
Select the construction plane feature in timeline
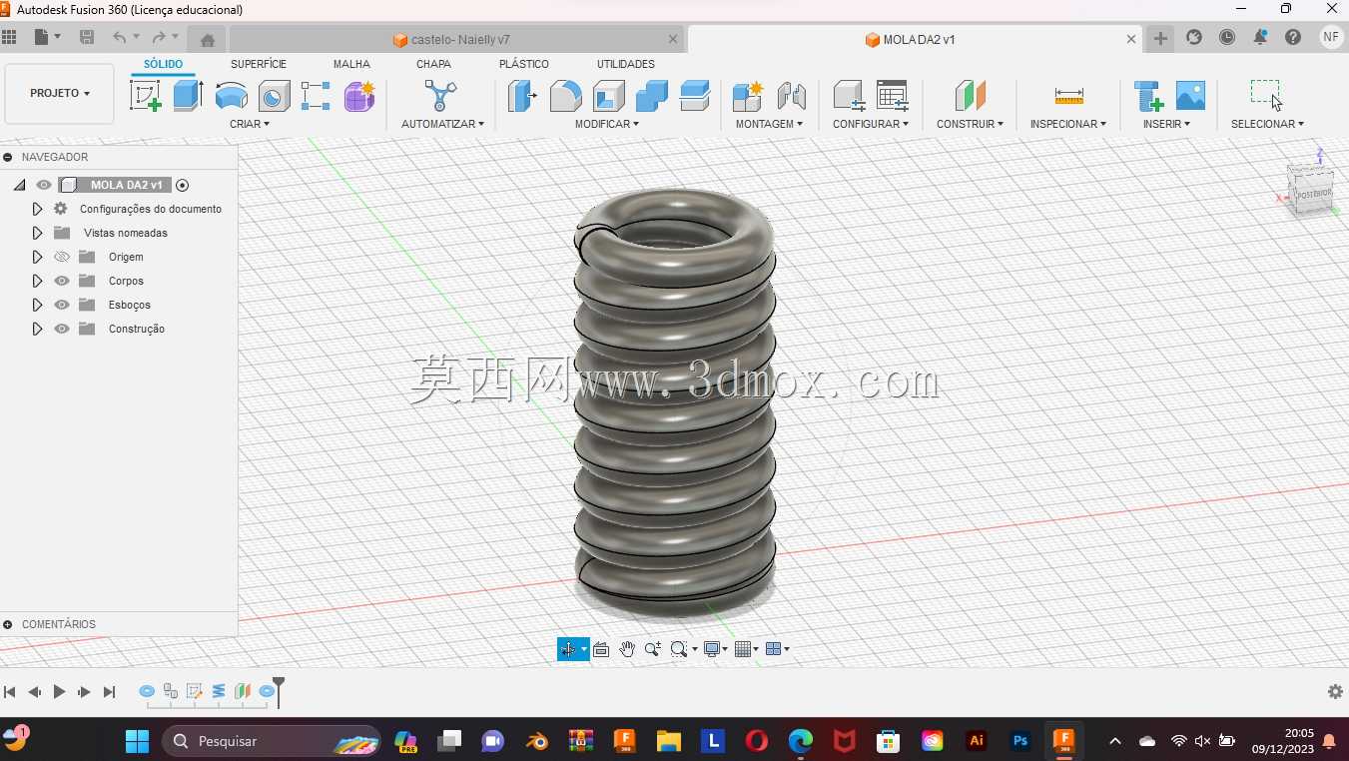pyautogui.click(x=243, y=691)
